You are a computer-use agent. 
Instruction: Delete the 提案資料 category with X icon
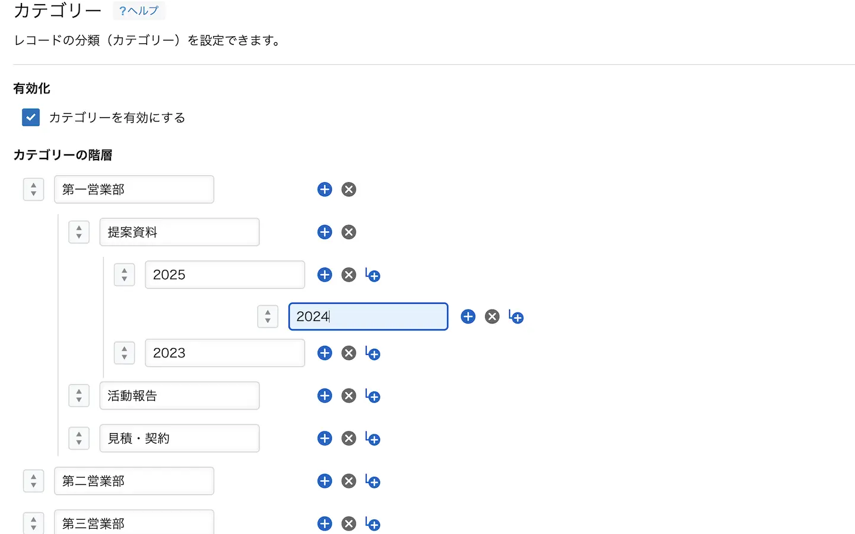click(349, 232)
